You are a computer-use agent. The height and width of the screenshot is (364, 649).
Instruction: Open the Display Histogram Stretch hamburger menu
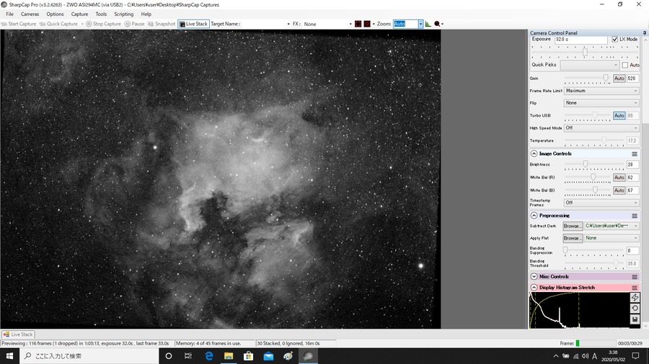coord(634,288)
